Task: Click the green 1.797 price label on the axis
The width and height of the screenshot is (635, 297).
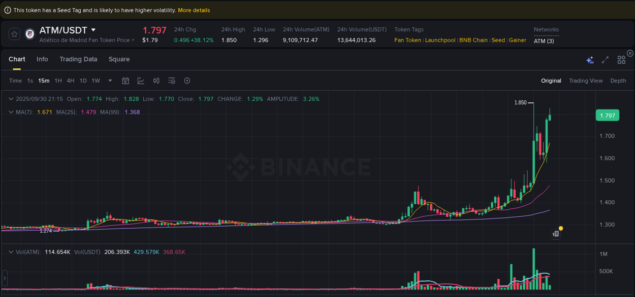Action: tap(607, 115)
